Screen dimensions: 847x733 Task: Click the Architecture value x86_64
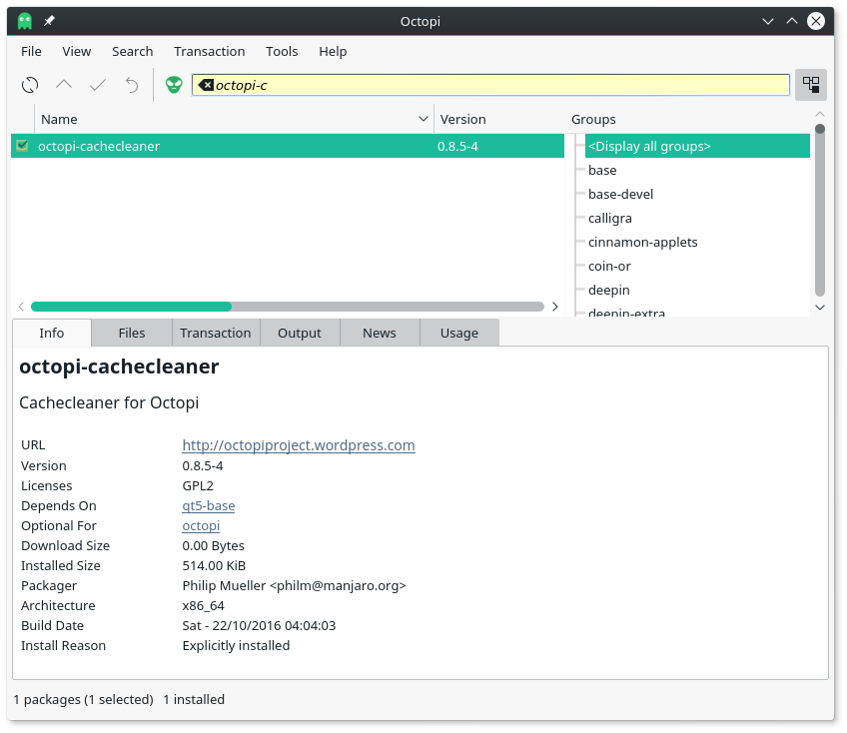click(203, 605)
